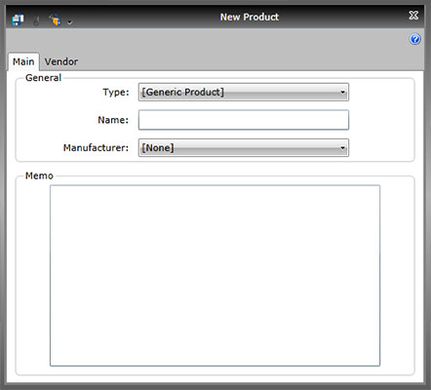Select the [Generic Product] combo box

coord(244,93)
